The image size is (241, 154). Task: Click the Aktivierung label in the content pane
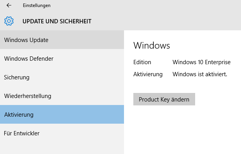click(148, 74)
